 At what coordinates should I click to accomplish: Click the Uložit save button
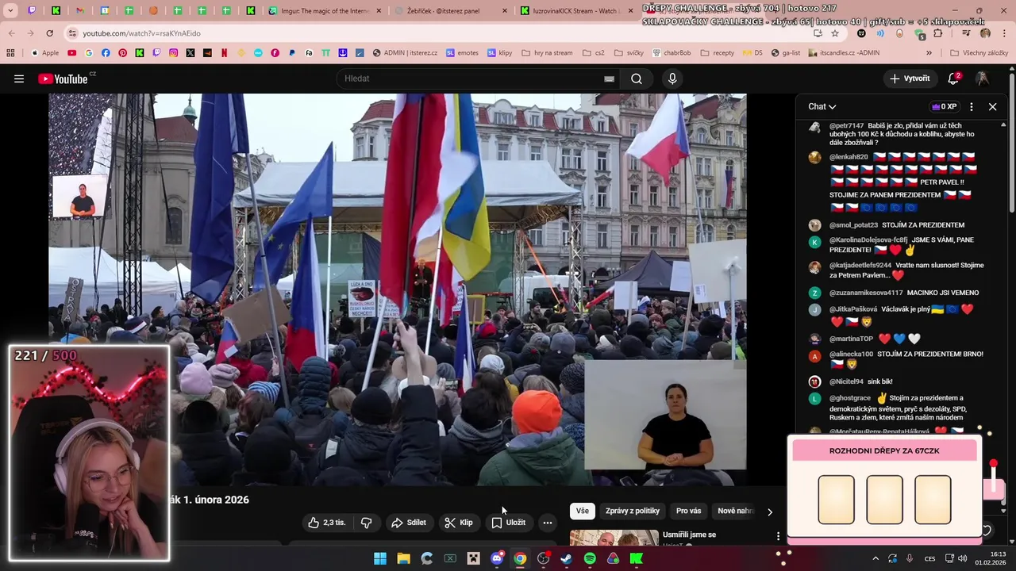[508, 523]
